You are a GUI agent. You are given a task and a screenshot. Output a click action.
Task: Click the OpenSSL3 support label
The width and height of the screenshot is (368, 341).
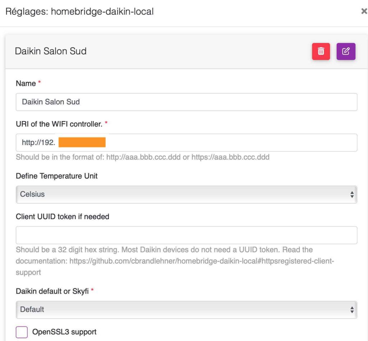pos(64,332)
